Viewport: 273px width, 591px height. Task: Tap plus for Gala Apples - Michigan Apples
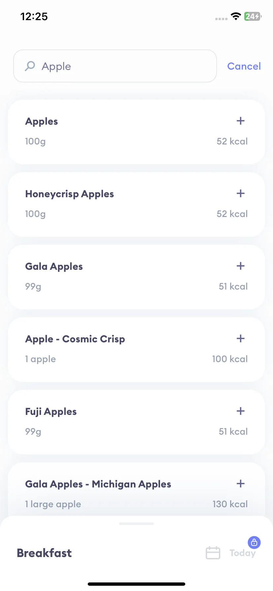[x=240, y=483]
